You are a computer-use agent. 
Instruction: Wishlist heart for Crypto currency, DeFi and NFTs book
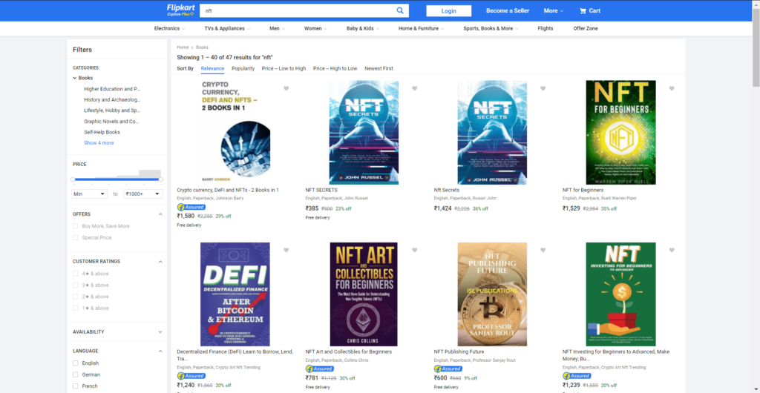coord(286,88)
